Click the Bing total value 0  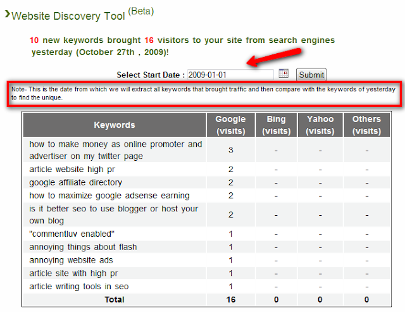click(x=276, y=299)
